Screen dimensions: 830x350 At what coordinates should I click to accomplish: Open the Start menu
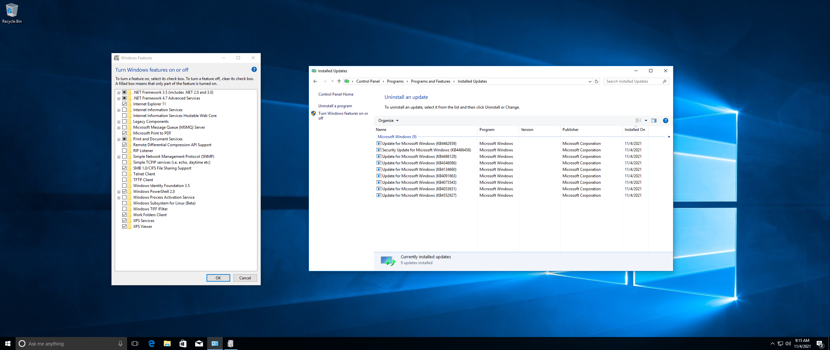[x=8, y=344]
